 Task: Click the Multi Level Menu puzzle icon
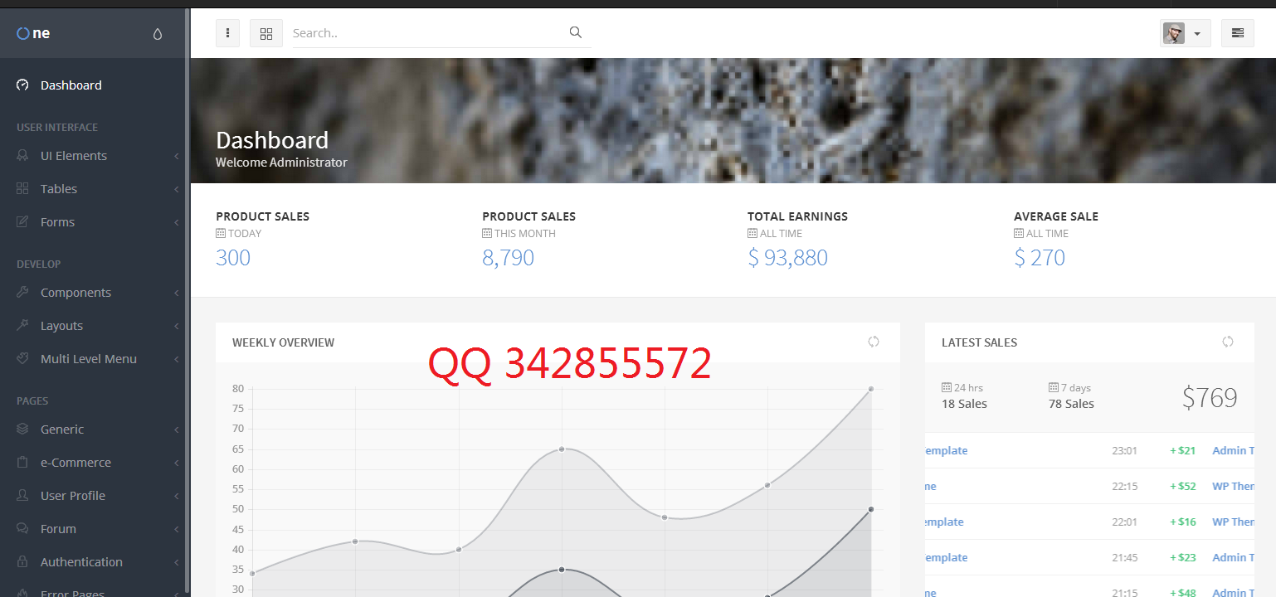coord(22,359)
